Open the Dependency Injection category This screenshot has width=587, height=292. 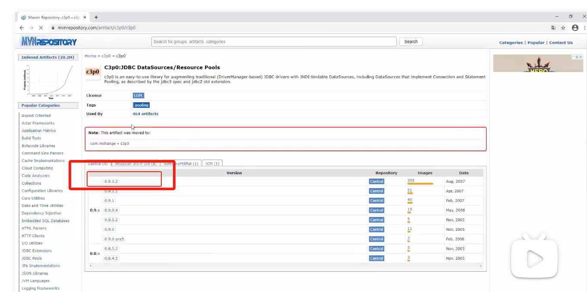(x=42, y=214)
